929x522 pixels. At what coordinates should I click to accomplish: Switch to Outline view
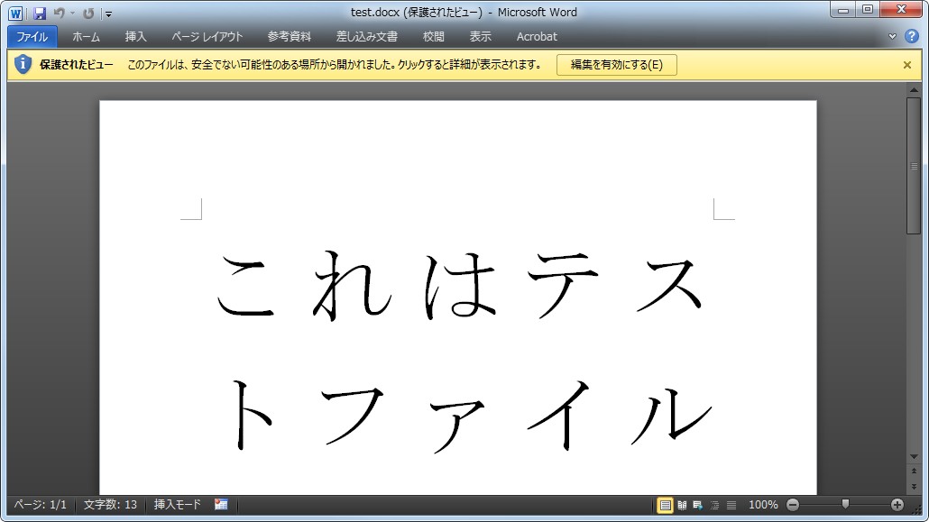coord(714,505)
